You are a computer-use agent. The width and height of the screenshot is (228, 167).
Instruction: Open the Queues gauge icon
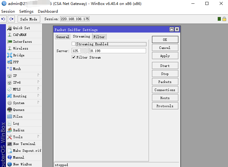point(10,110)
